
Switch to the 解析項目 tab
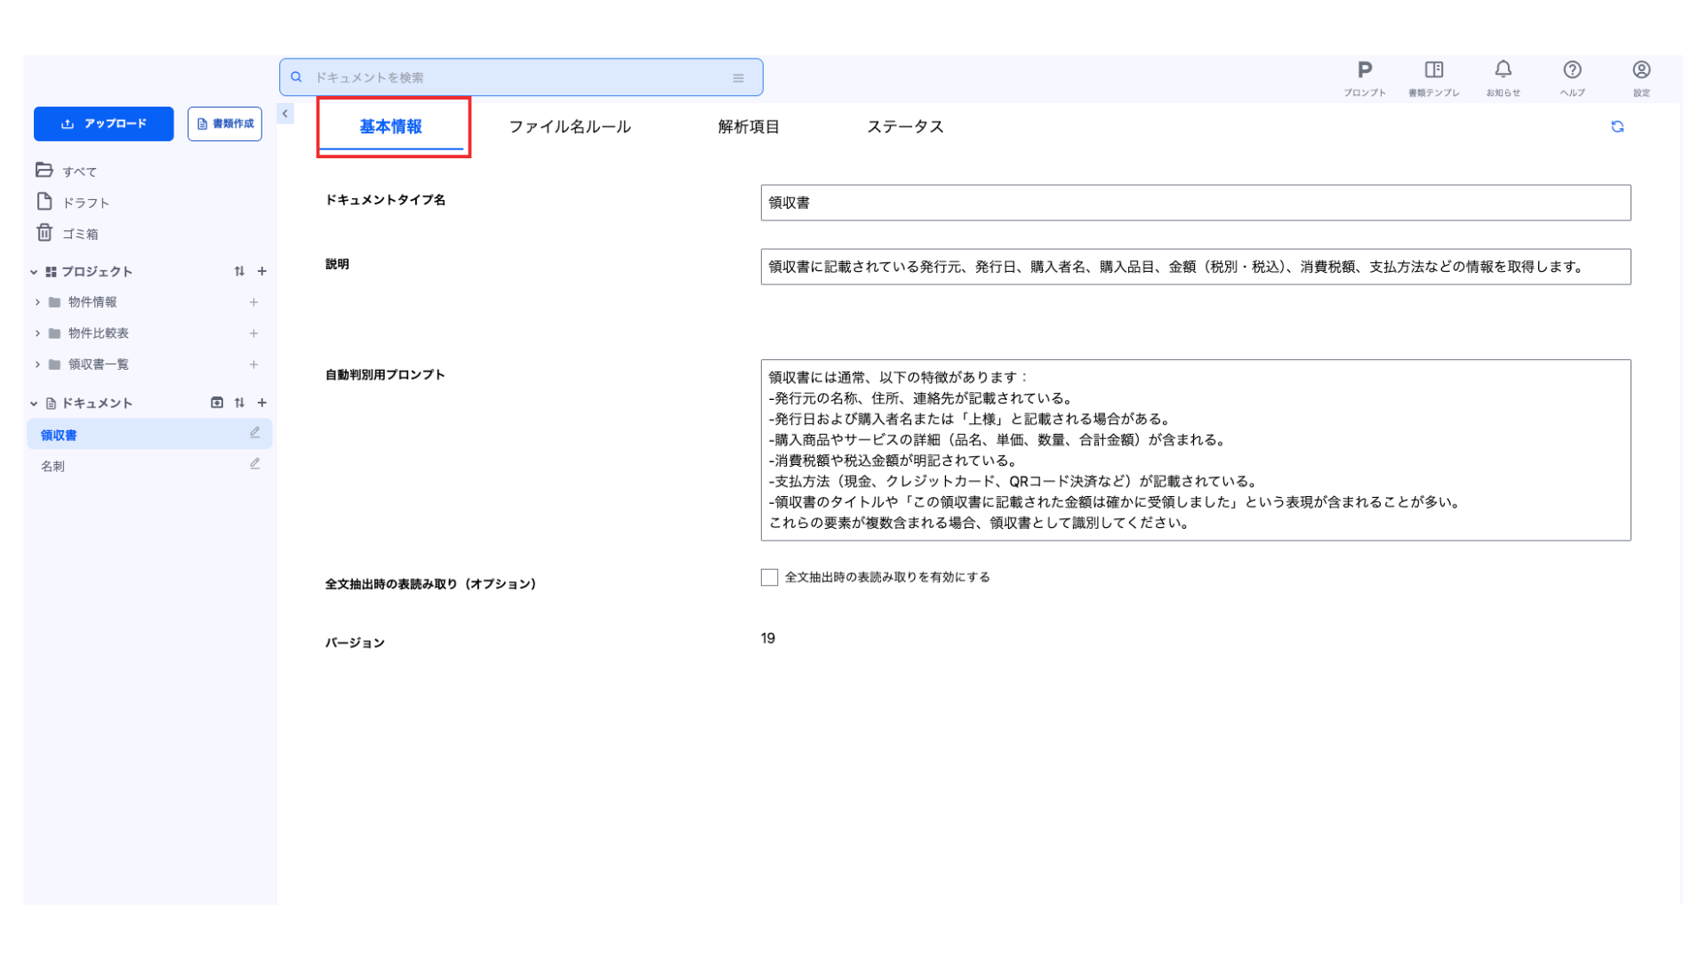[x=748, y=127]
